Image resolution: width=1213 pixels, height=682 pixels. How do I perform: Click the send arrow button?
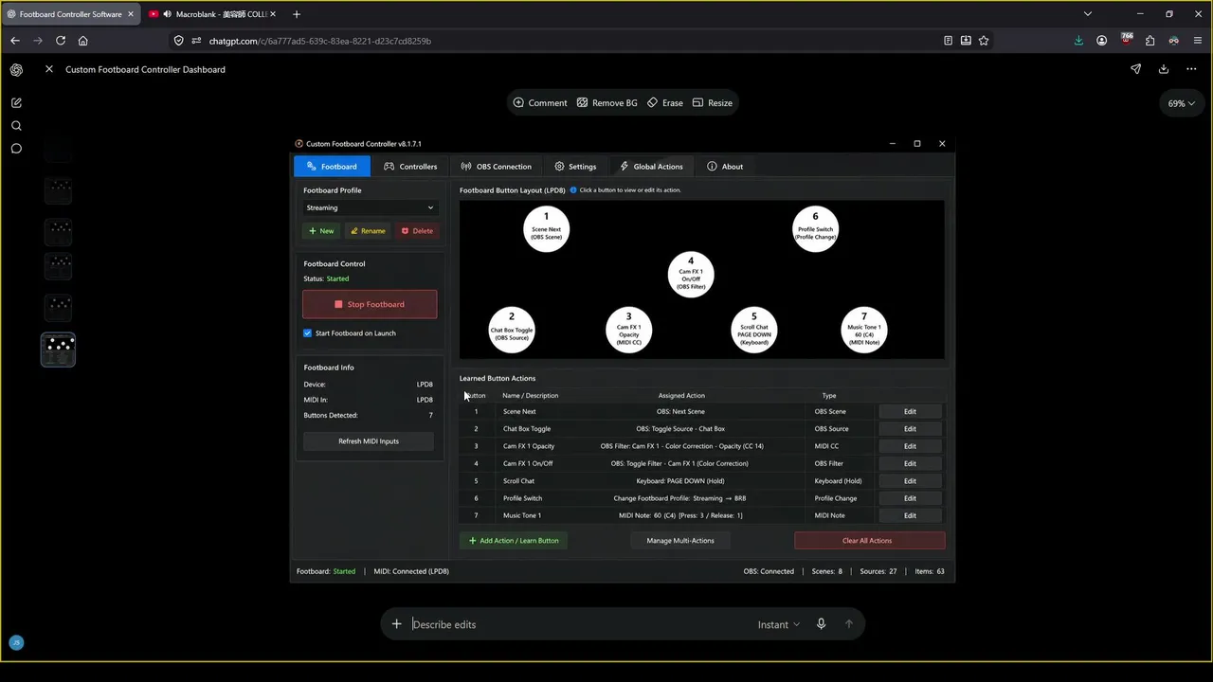point(849,623)
